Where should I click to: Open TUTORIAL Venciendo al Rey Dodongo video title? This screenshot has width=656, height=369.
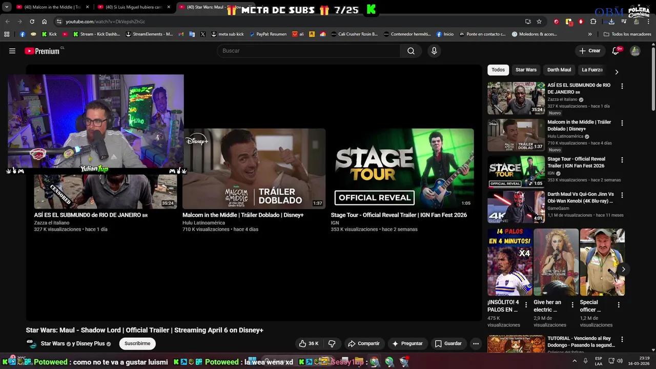click(x=581, y=342)
